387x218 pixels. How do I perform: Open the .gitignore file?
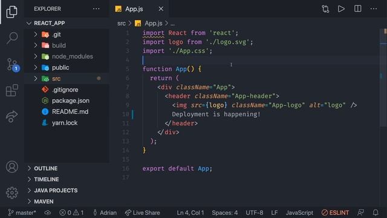67,90
